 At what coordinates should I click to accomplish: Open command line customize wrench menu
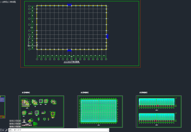pyautogui.click(x=6, y=130)
